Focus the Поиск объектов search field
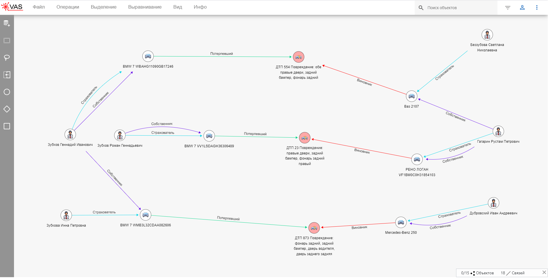Viewport: 548px width, 278px height. (x=456, y=8)
